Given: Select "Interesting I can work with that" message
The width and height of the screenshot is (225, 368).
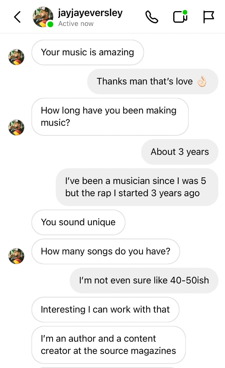Looking at the screenshot, I should click(105, 309).
